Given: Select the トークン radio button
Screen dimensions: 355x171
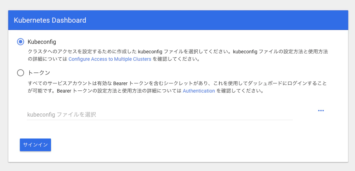Looking at the screenshot, I should point(21,73).
